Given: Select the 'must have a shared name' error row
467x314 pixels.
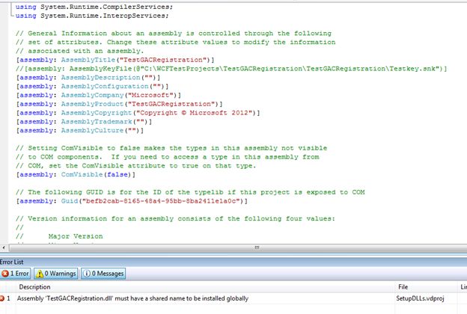Looking at the screenshot, I should 233,298.
